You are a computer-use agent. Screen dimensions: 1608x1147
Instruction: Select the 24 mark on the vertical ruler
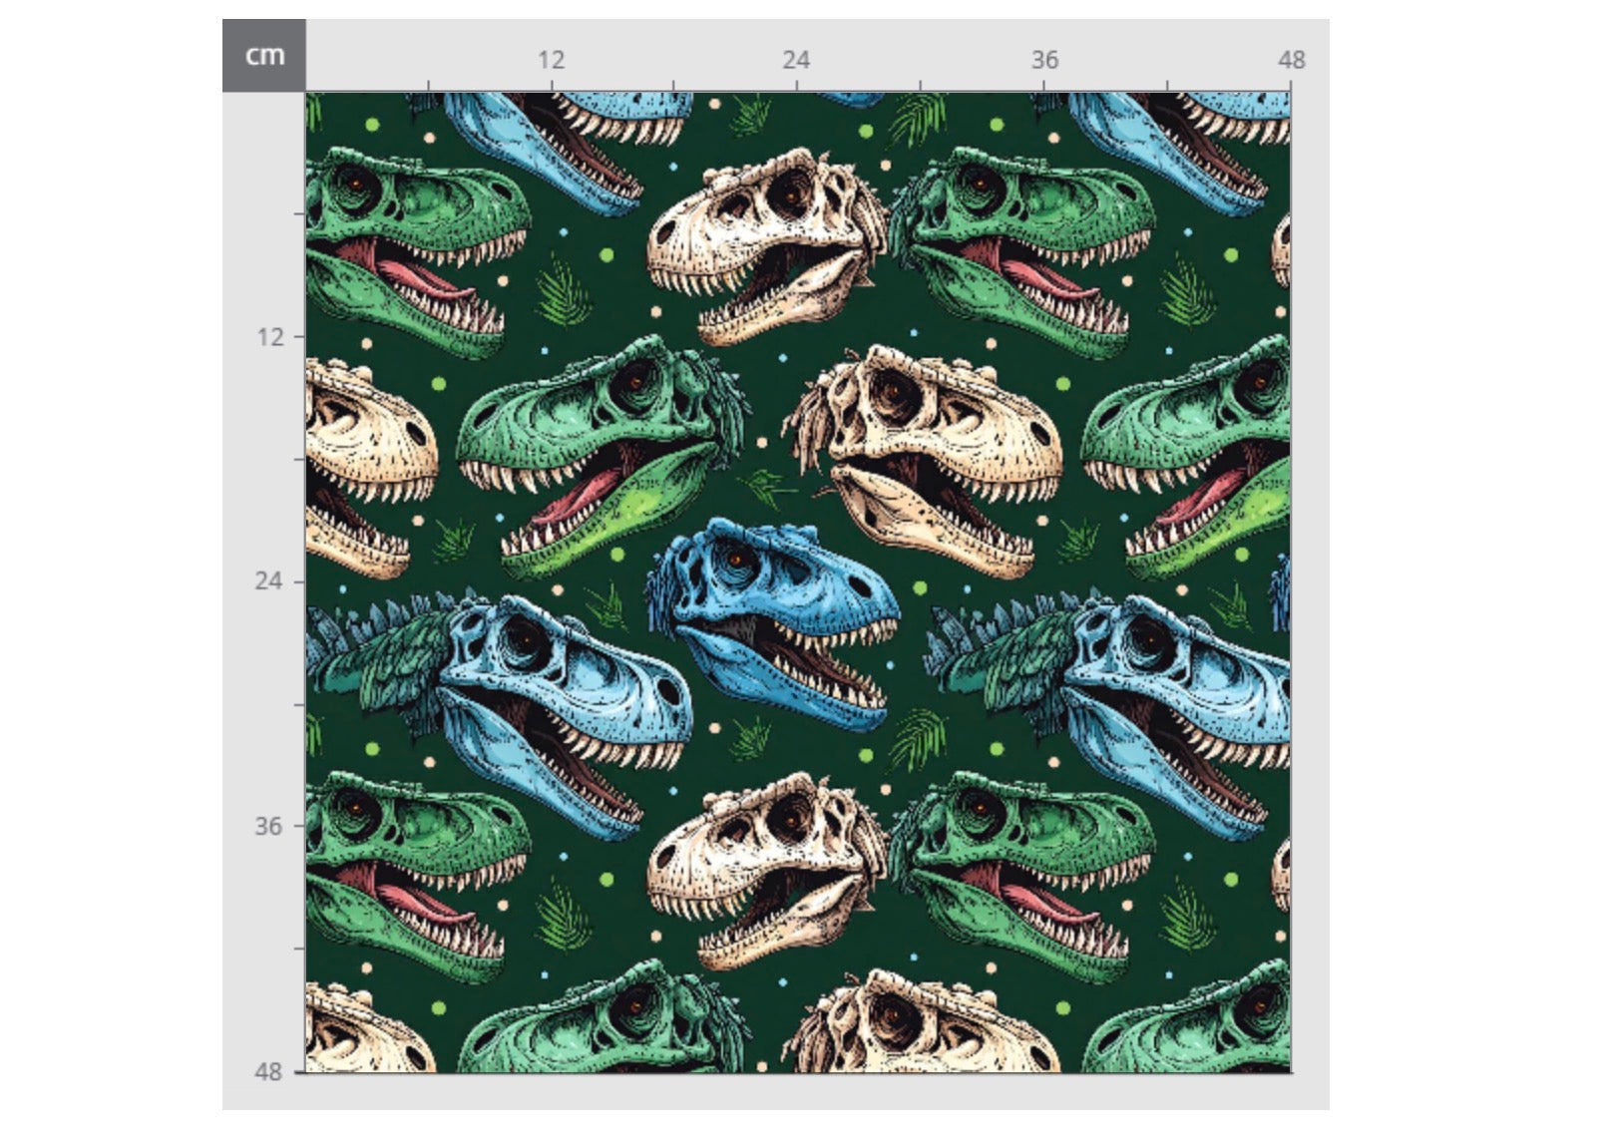tap(269, 580)
